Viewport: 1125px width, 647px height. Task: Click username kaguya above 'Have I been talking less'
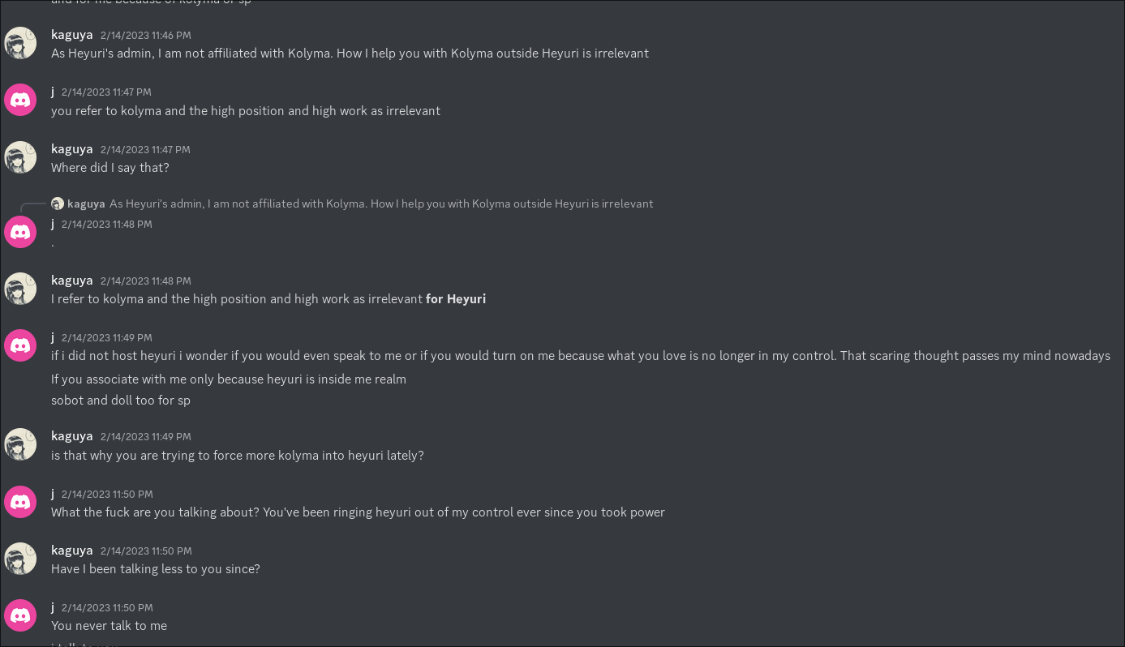[72, 551]
